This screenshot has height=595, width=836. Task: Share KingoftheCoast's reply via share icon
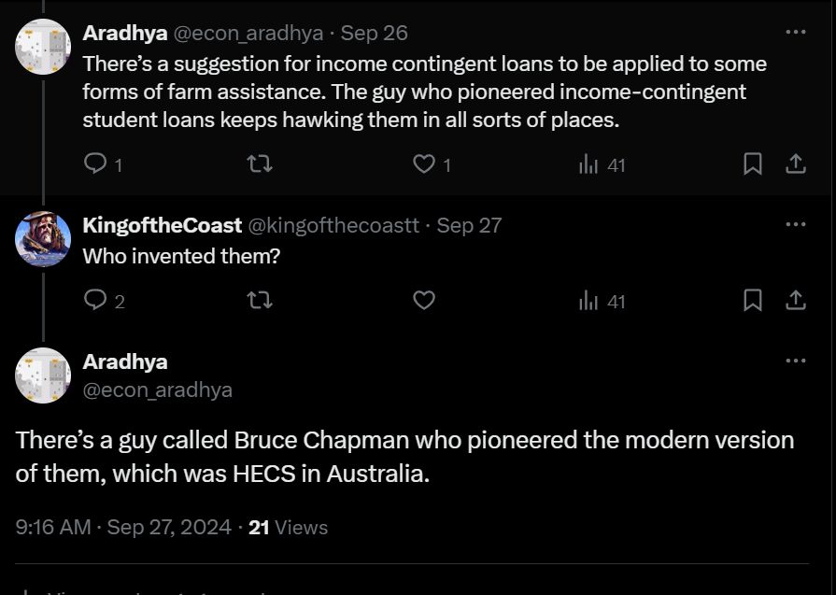pos(796,300)
